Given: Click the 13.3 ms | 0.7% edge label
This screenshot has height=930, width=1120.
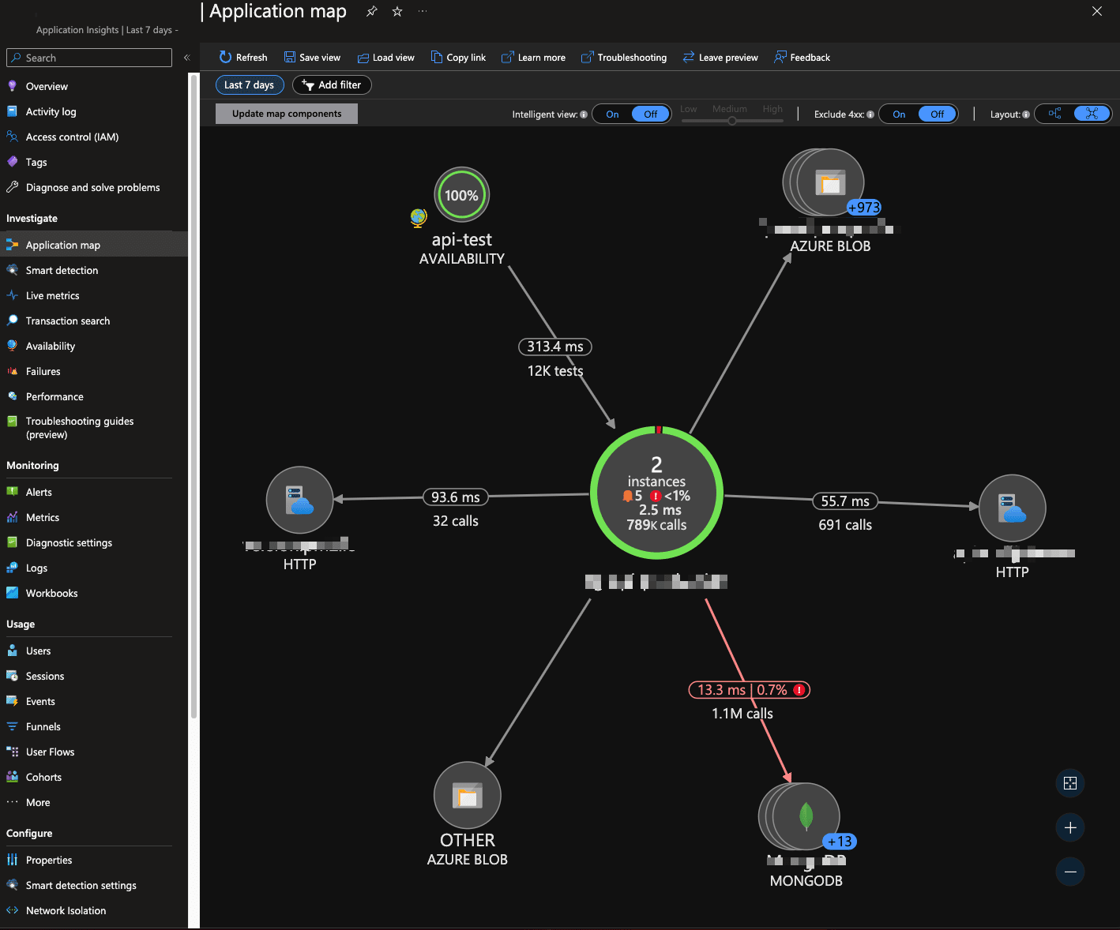Looking at the screenshot, I should point(750,690).
